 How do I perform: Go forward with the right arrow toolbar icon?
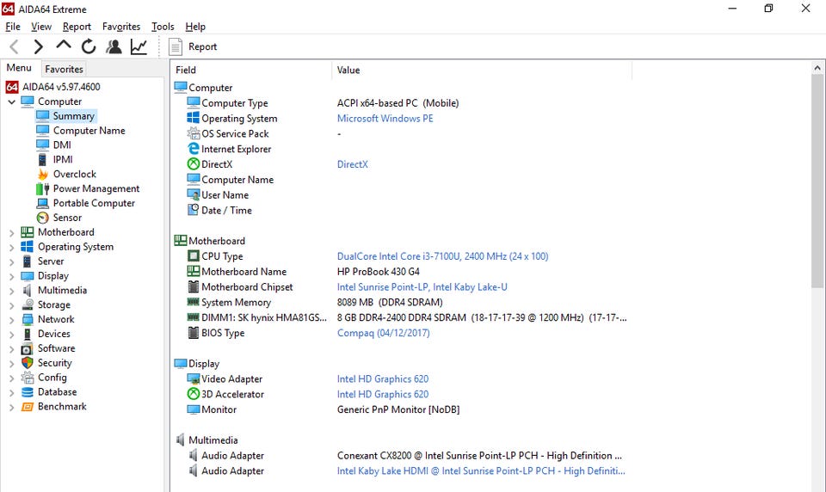coord(38,47)
